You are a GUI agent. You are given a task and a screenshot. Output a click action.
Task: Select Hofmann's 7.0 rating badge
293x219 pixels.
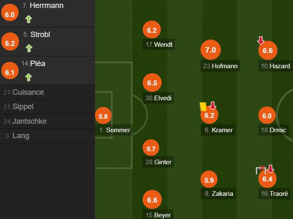click(x=211, y=50)
